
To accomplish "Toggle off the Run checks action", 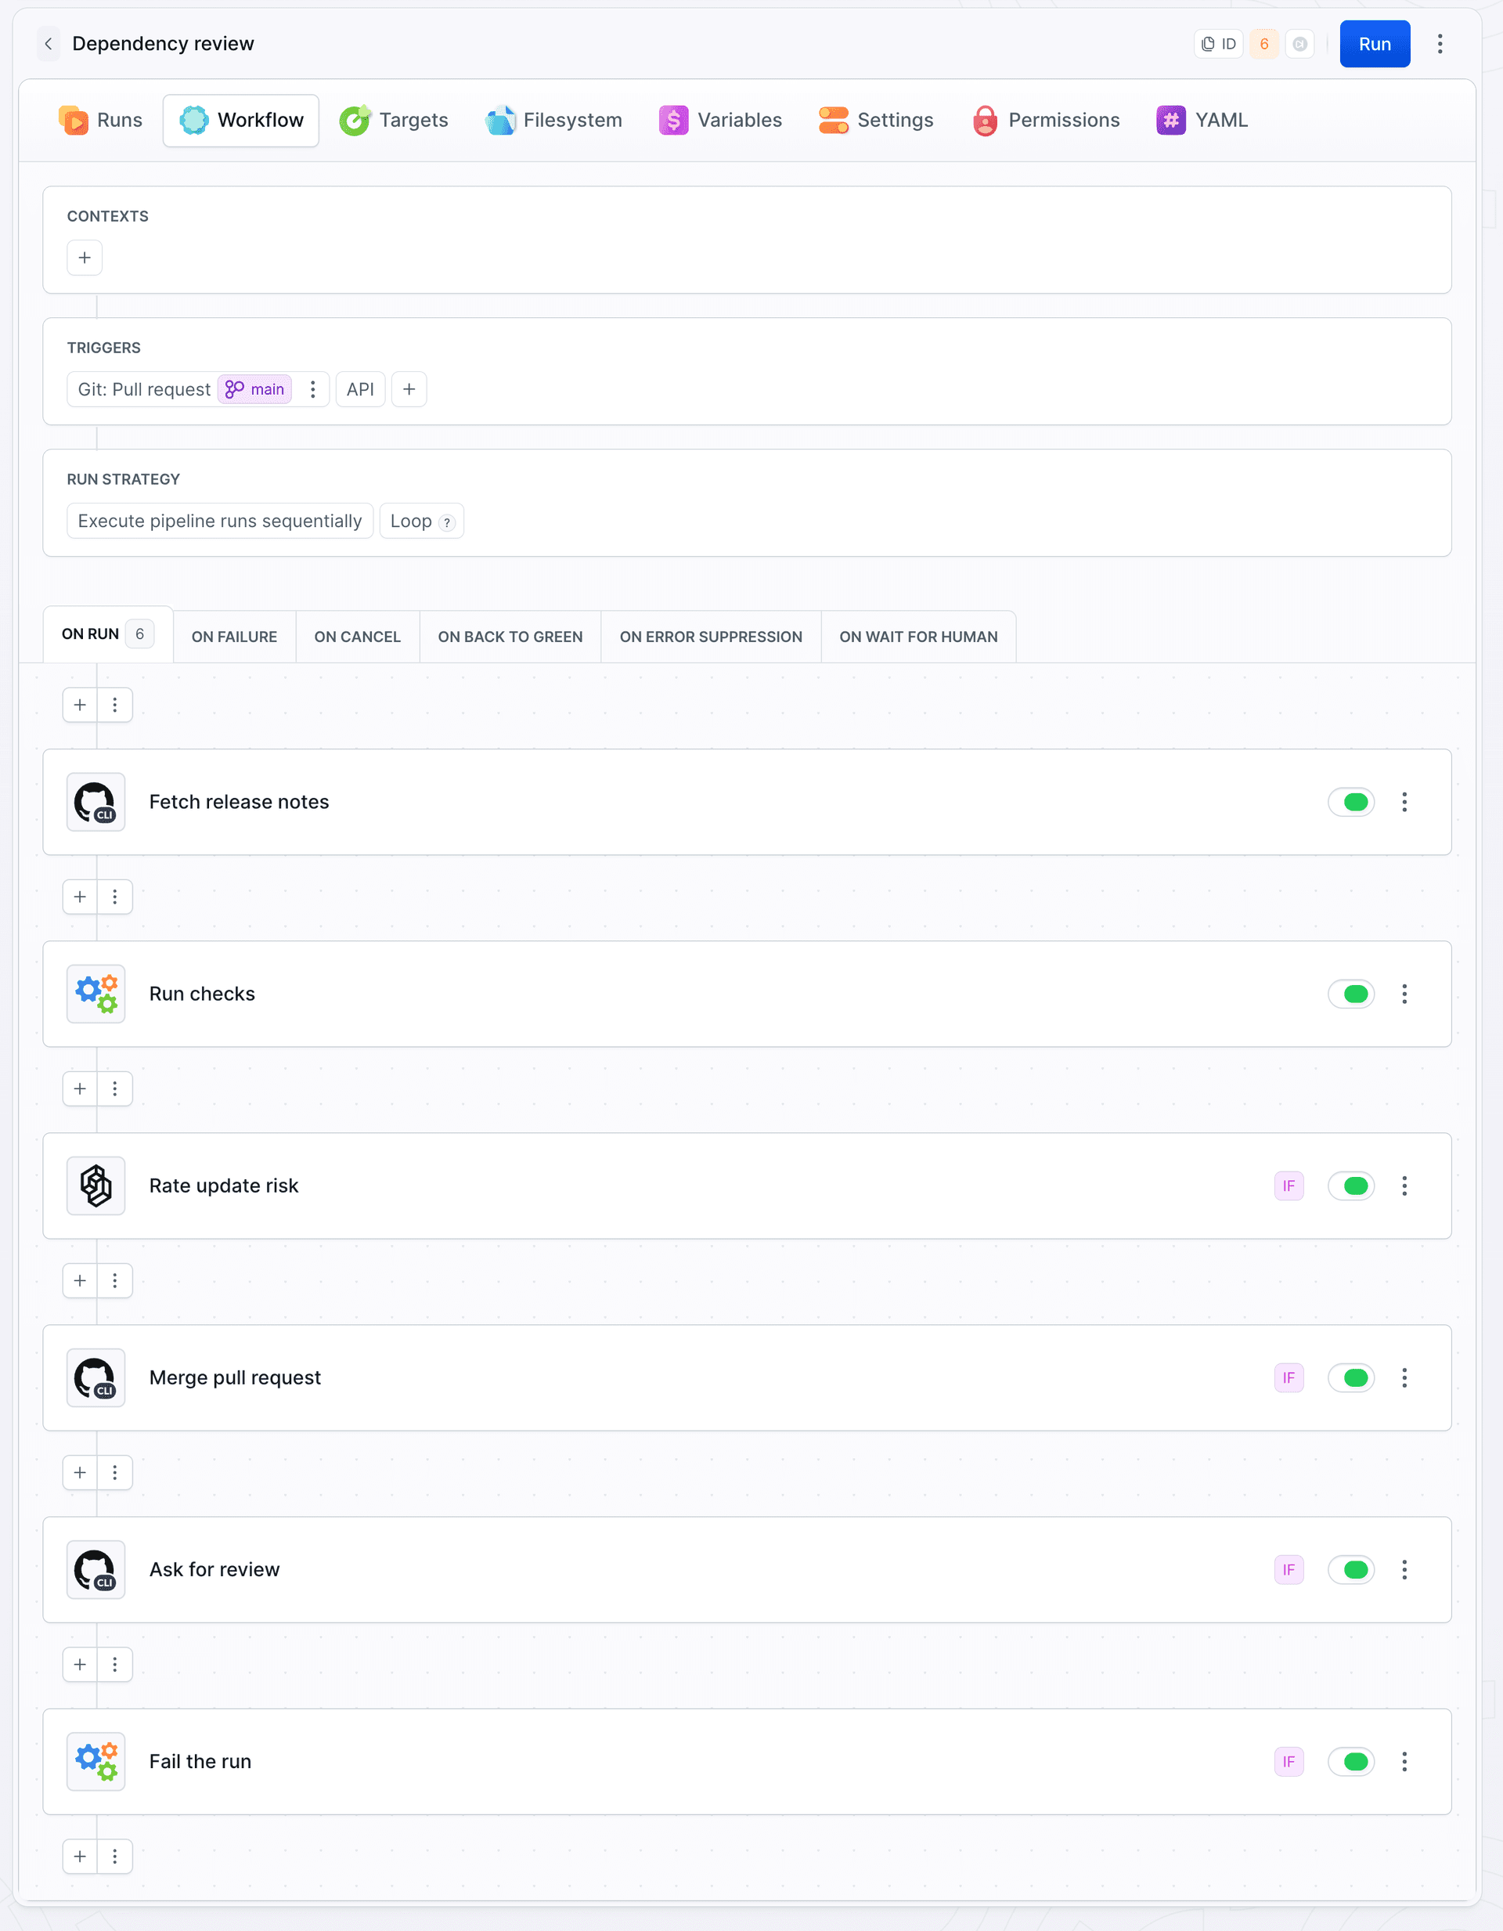I will coord(1351,994).
